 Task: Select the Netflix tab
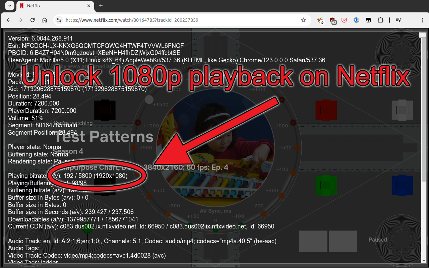coord(50,6)
